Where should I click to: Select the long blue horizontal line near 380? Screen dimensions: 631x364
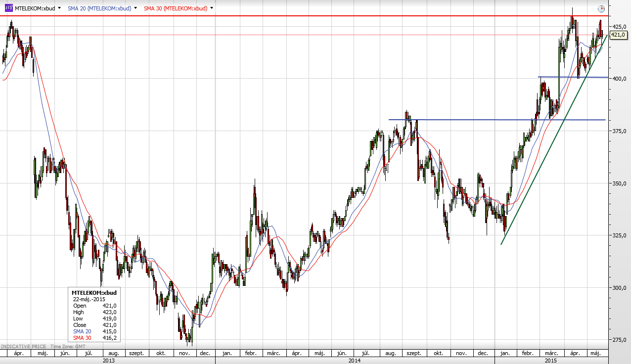coord(497,120)
